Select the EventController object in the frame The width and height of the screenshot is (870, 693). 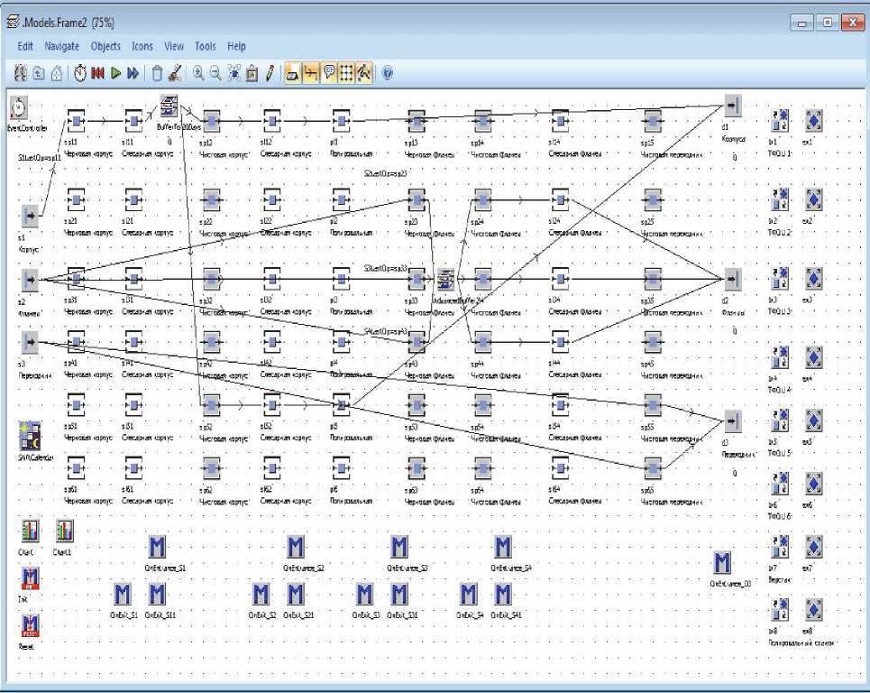[20, 107]
